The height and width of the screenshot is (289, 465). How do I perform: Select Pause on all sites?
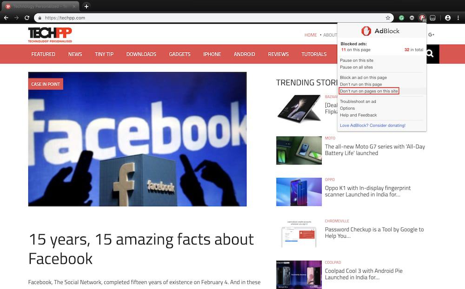coord(356,67)
